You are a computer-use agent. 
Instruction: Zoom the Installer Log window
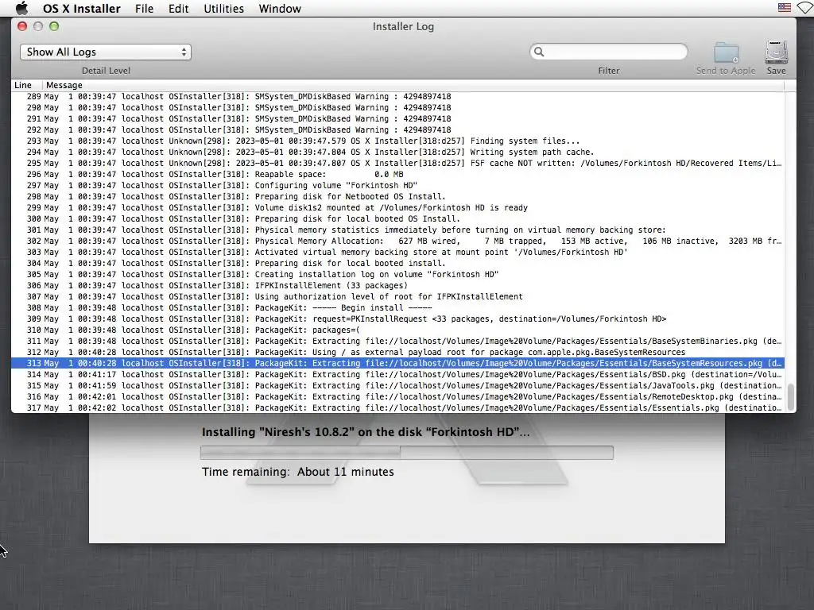pos(54,26)
